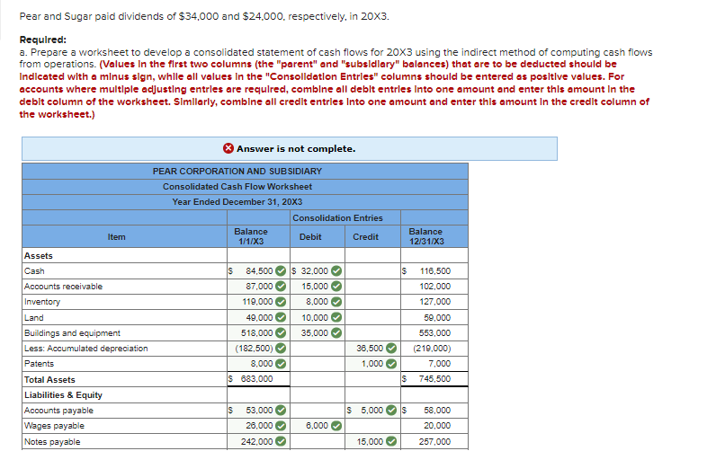The image size is (725, 451).
Task: Select the Accumulated depreciation debit cell
Action: click(318, 348)
